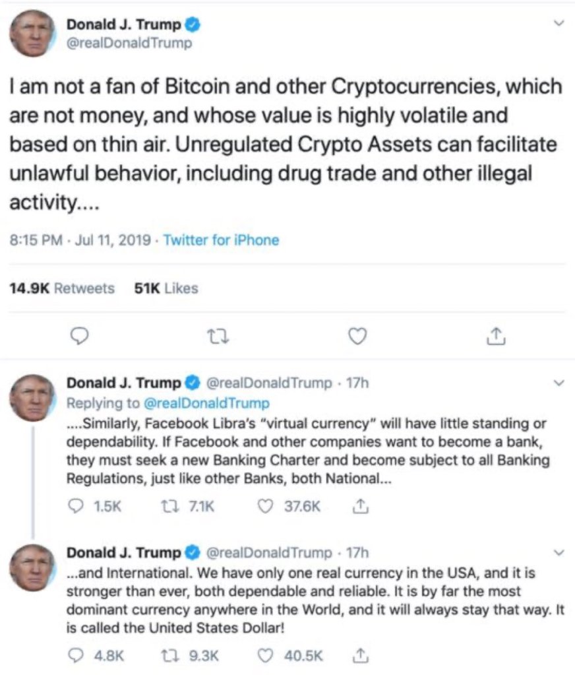This screenshot has height=675, width=575.
Task: View the 51K Likes list
Action: [x=166, y=288]
